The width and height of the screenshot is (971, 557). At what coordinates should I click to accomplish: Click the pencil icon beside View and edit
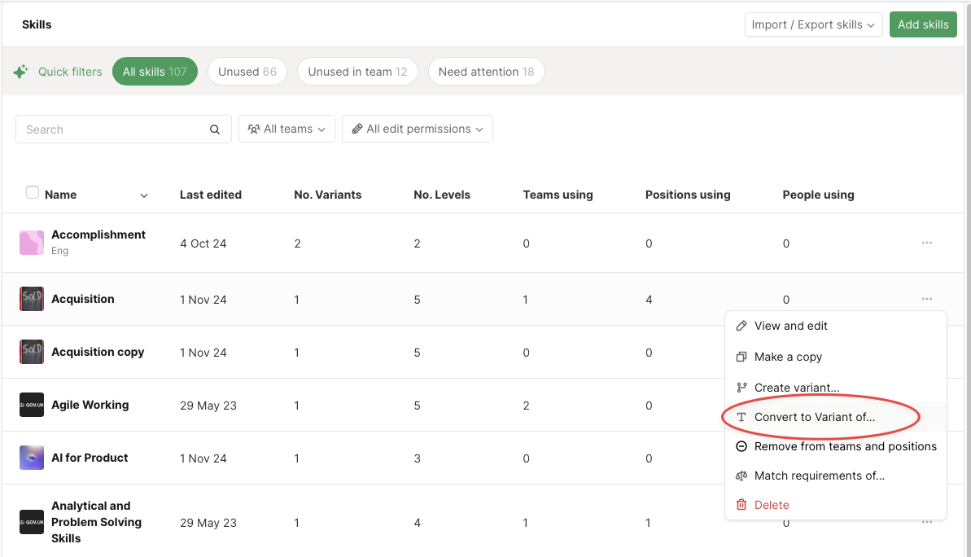741,326
